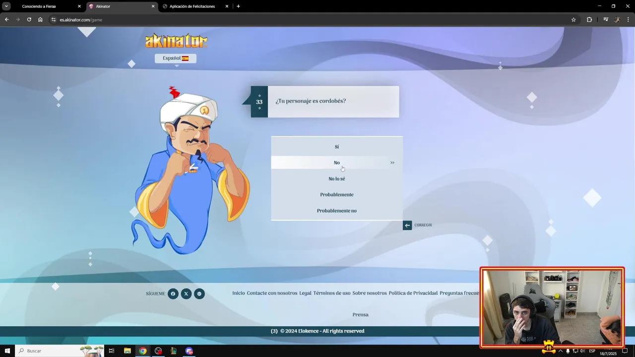The height and width of the screenshot is (357, 635).
Task: Answer Sí to the question
Action: pos(337,147)
